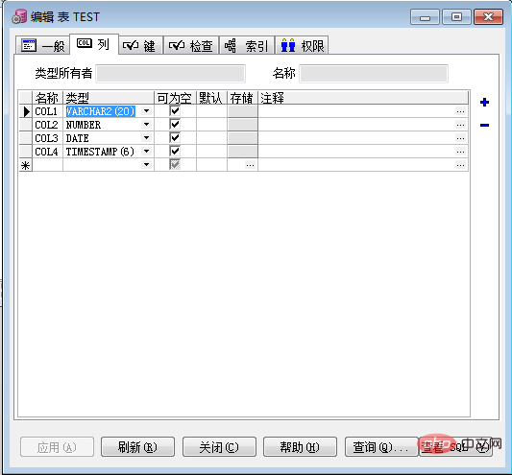Open comment editor ellipsis for COL1
This screenshot has height=475, width=512.
[460, 111]
